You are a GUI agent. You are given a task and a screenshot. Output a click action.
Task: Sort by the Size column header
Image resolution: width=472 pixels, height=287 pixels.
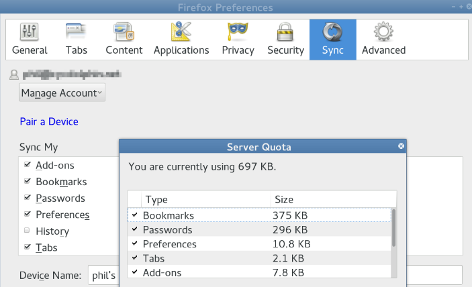(x=333, y=200)
